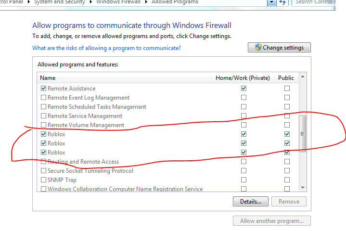Select the Secure Socket Tunneling Protocol row

pyautogui.click(x=90, y=171)
